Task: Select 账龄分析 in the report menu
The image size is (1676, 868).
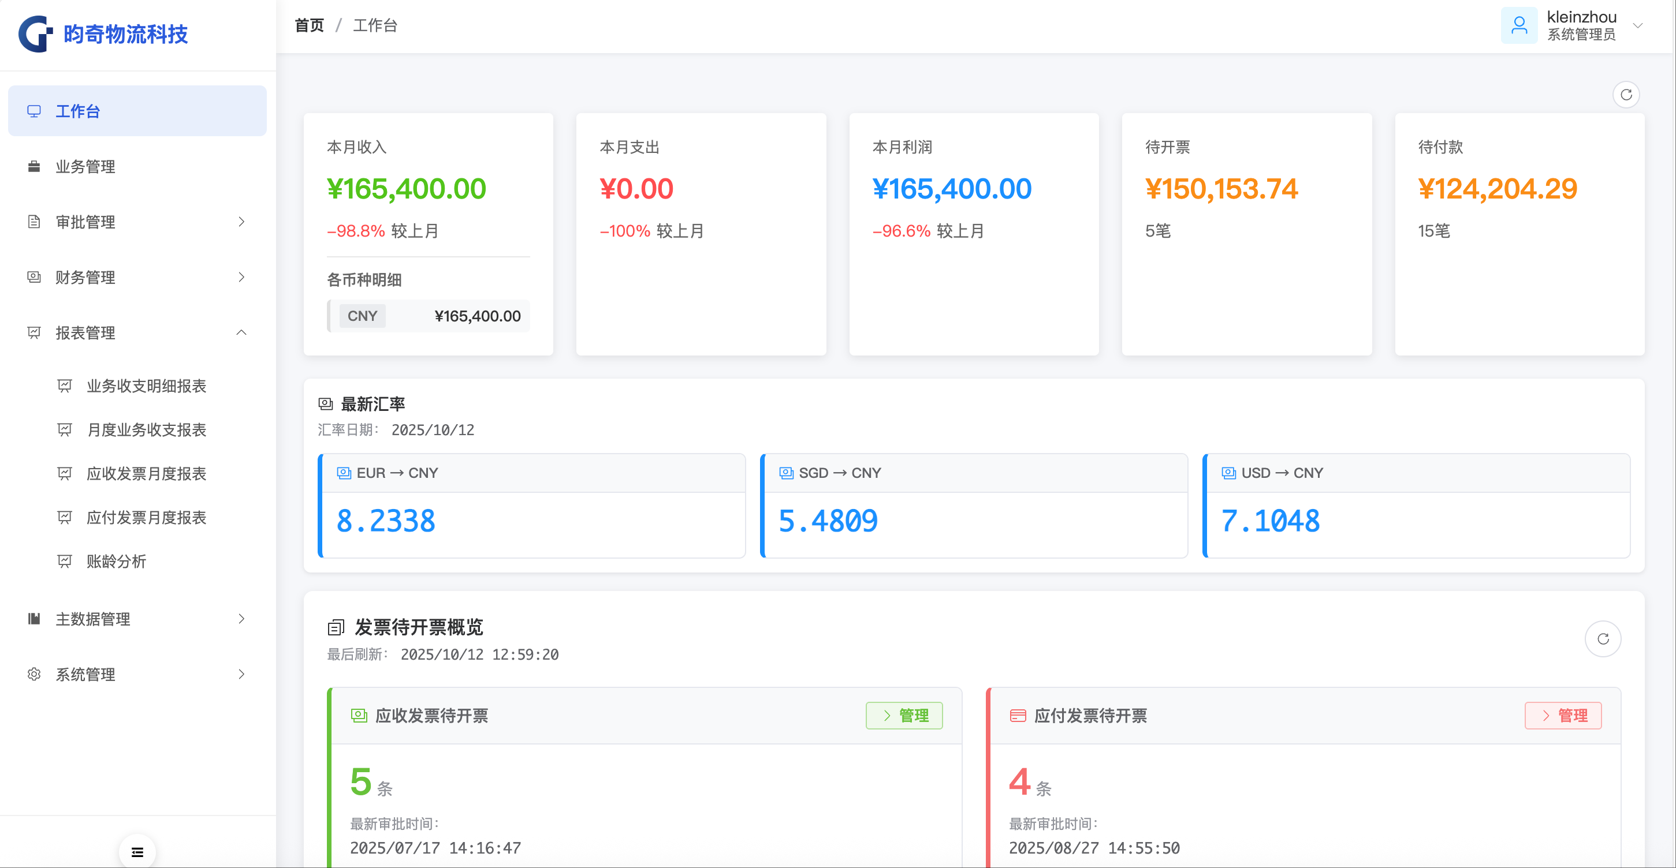Action: click(x=117, y=562)
